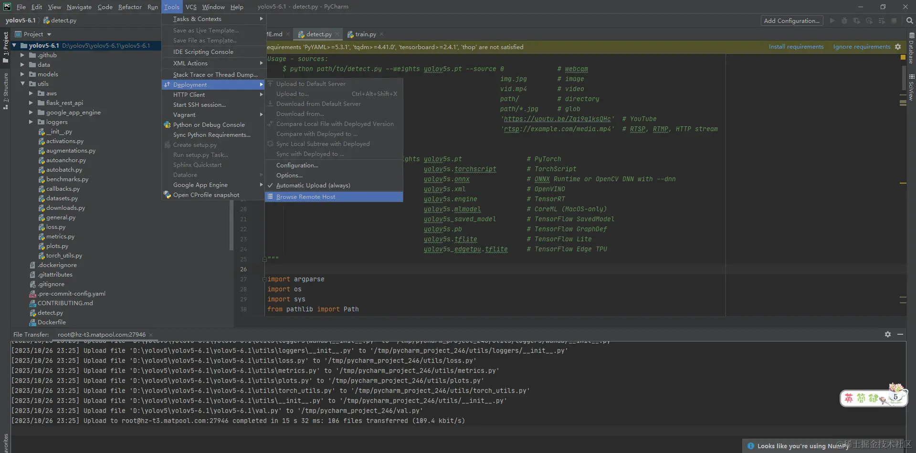Open loss.py in the project tree
Image resolution: width=916 pixels, height=453 pixels.
click(55, 227)
